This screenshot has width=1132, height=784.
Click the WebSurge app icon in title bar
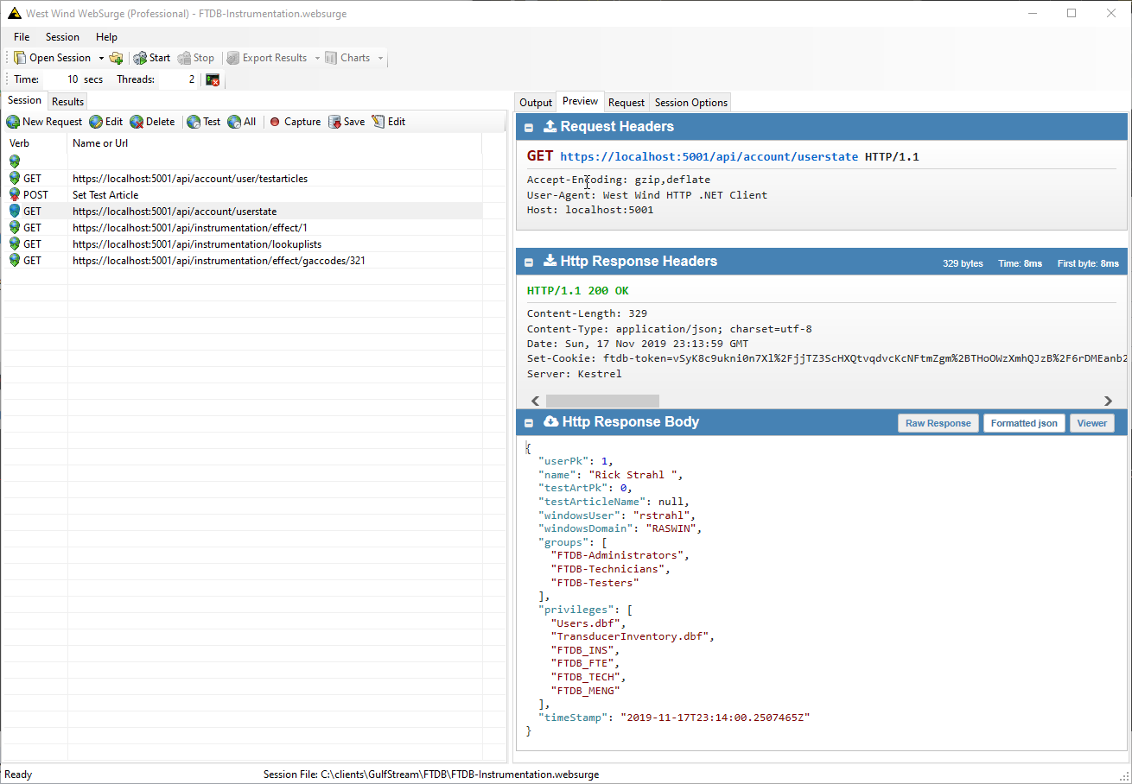[x=15, y=13]
